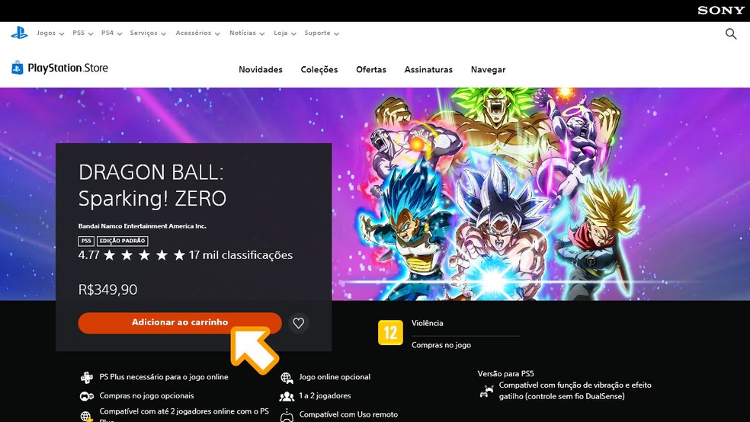
Task: Open the Navegar tab
Action: [488, 69]
